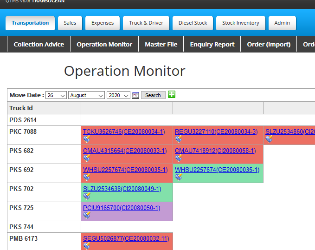Click edit icon under CMAU7418912 container

[179, 158]
